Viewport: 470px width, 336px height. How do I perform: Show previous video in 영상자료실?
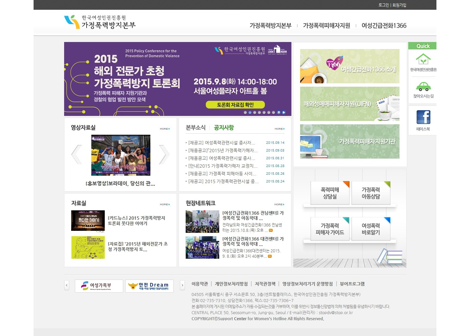point(77,155)
